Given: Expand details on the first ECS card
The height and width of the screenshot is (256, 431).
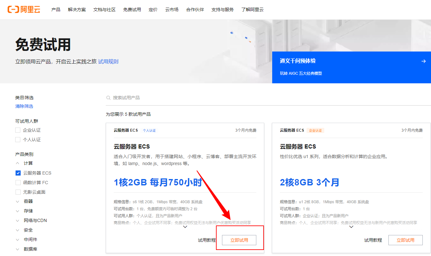Looking at the screenshot, I should (x=185, y=226).
